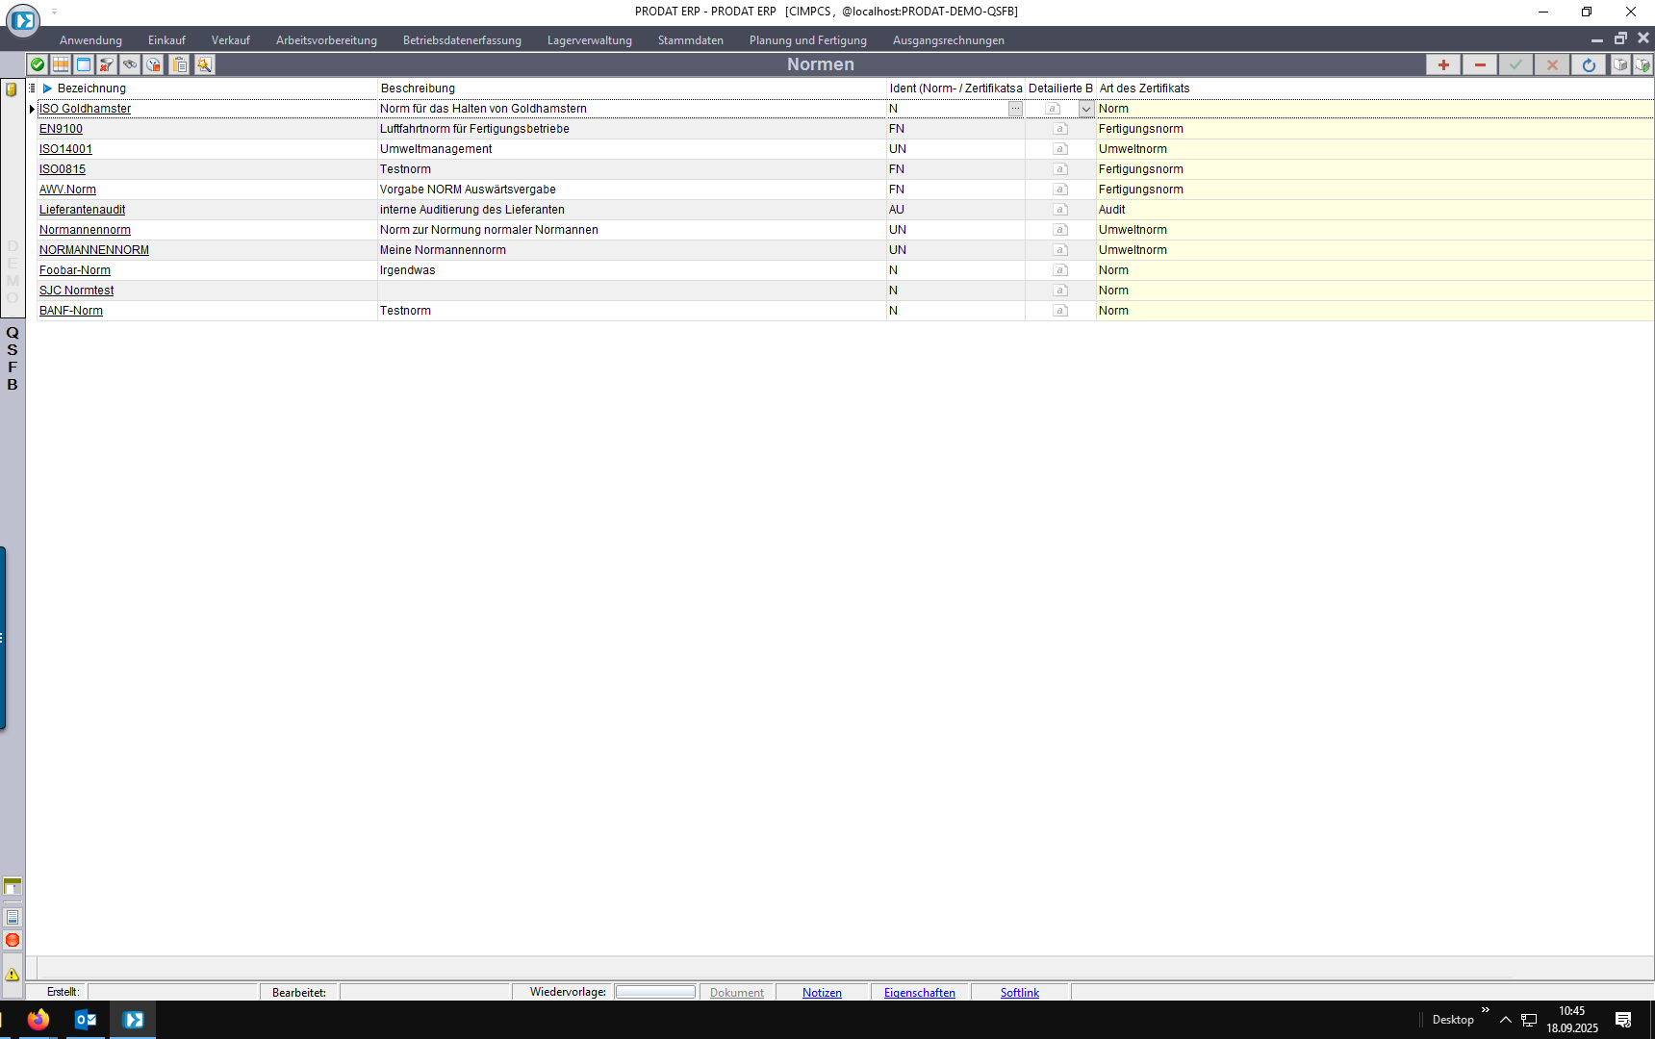Image resolution: width=1655 pixels, height=1039 pixels.
Task: Click the binoculars search icon
Action: click(x=130, y=64)
